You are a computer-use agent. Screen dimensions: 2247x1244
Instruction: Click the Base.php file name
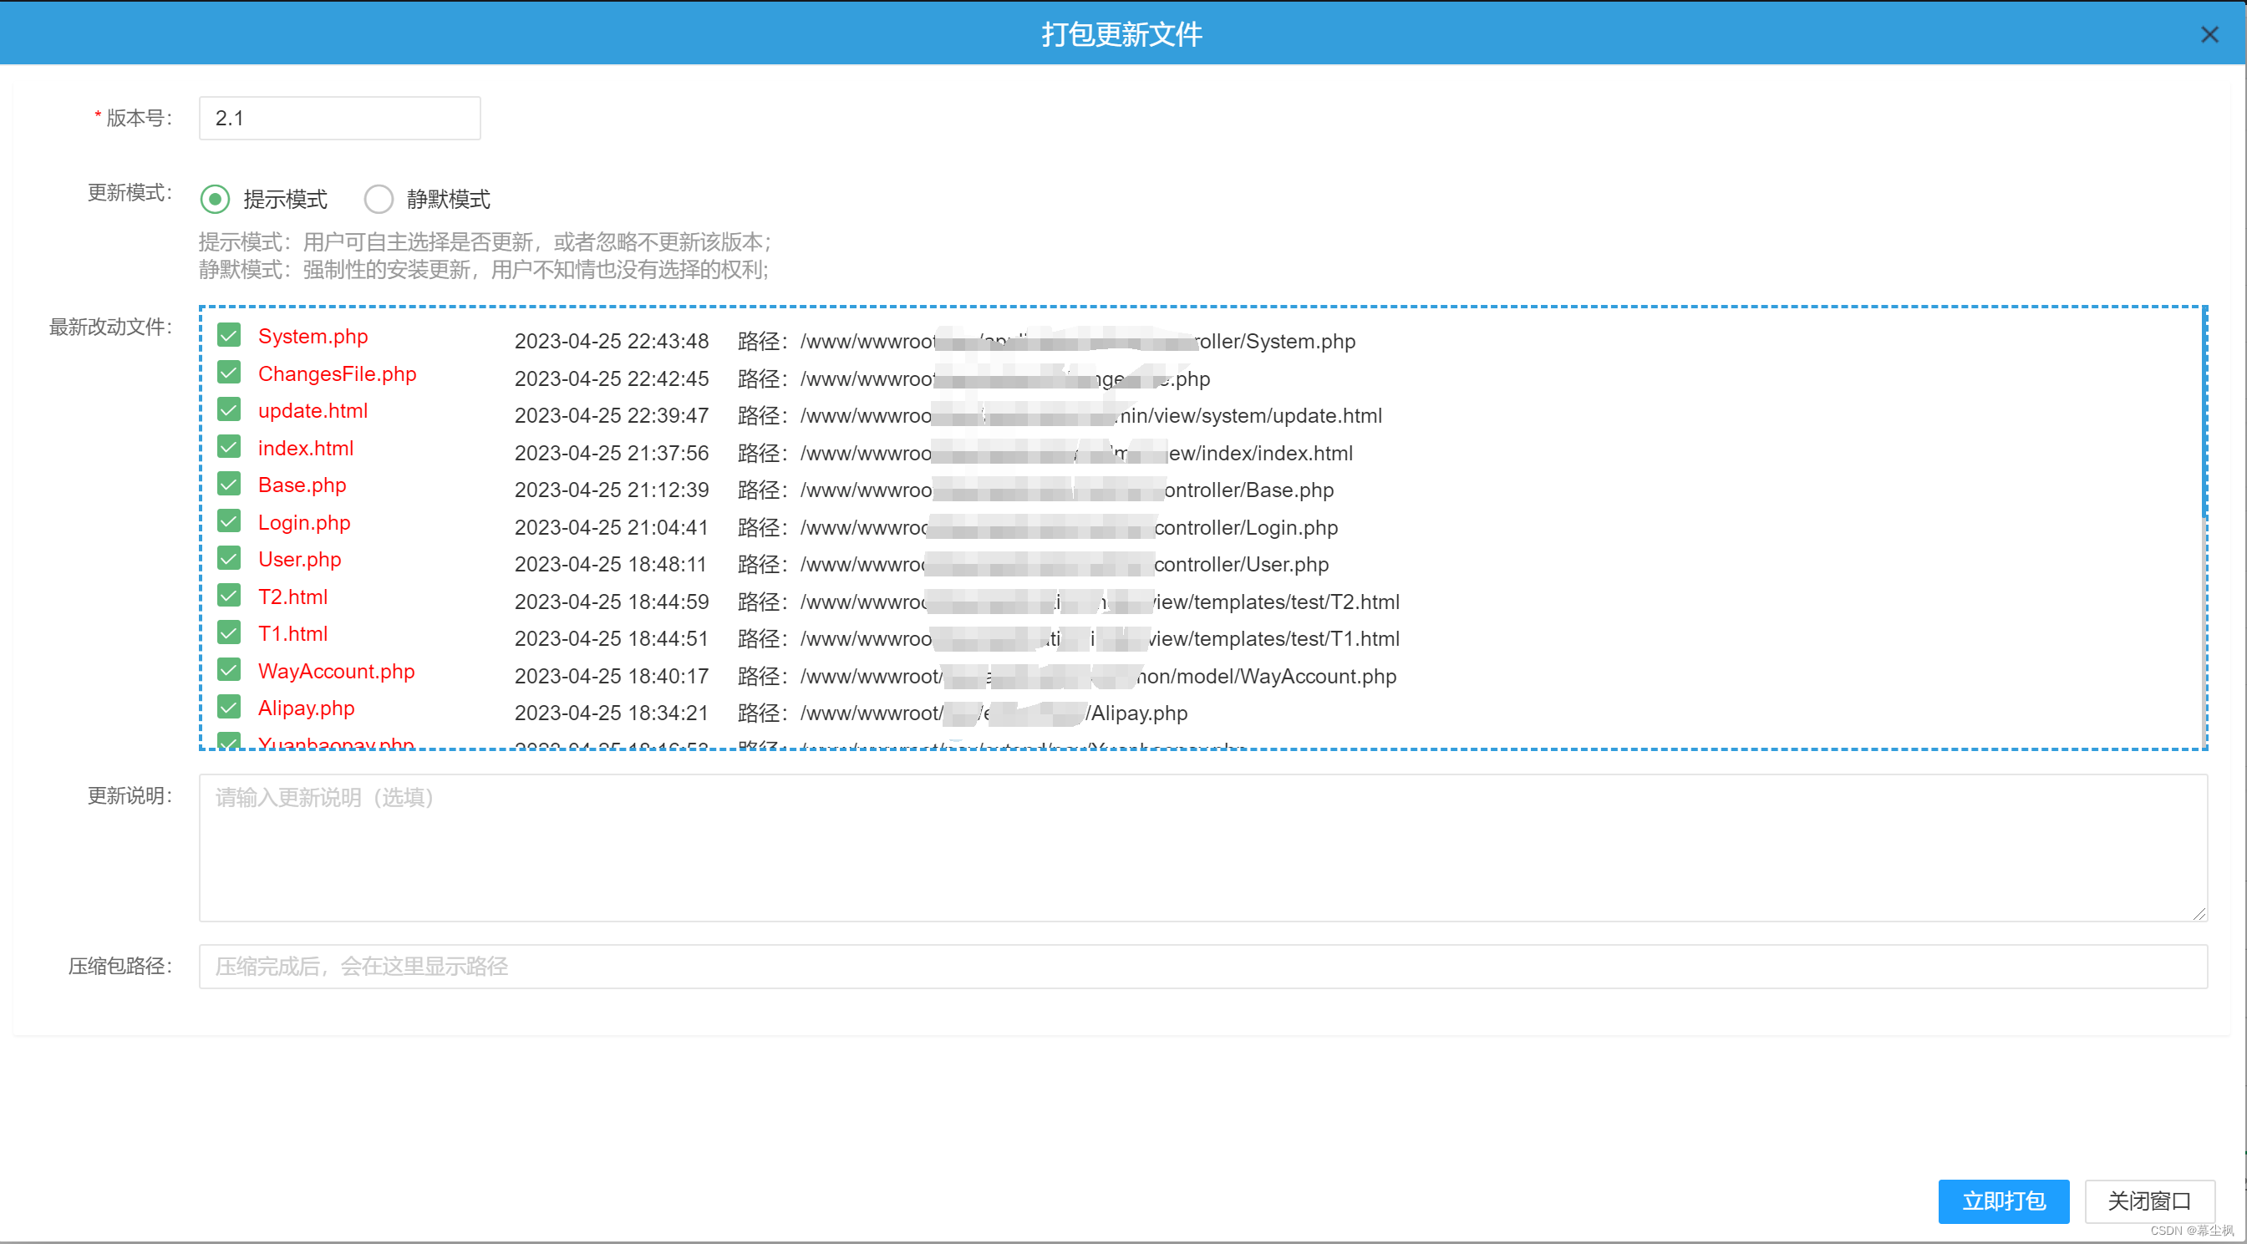pos(302,485)
